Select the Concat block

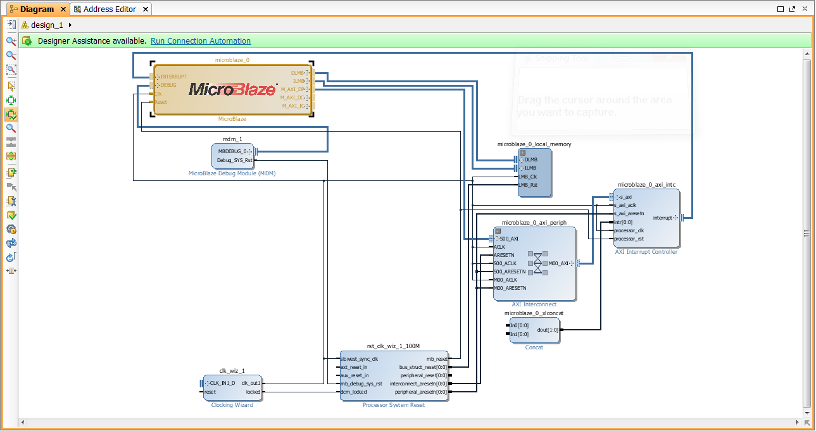535,330
